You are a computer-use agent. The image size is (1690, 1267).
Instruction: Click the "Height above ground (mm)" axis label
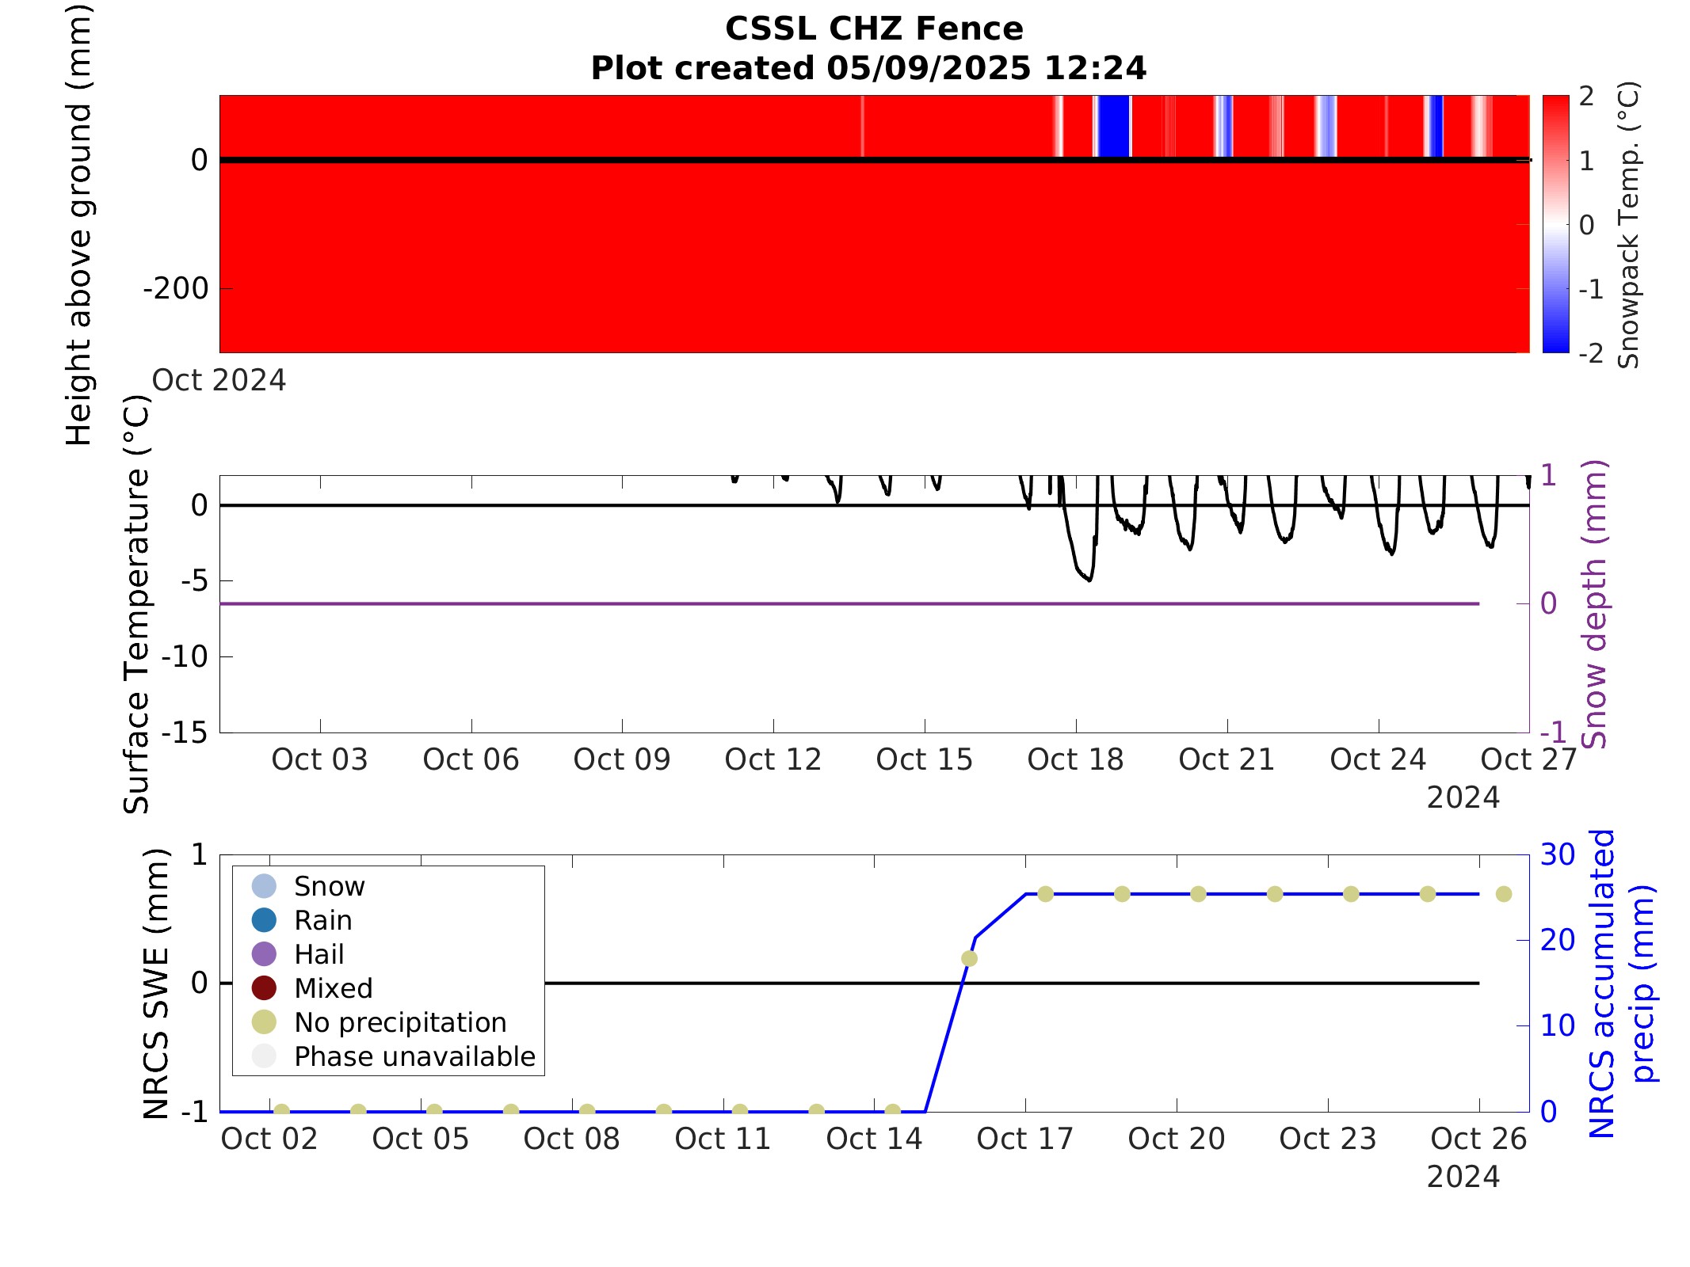click(79, 224)
